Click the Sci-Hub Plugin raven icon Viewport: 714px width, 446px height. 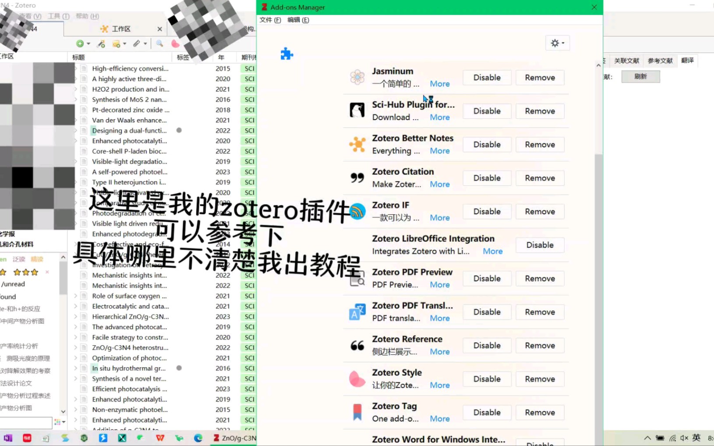[x=357, y=110]
